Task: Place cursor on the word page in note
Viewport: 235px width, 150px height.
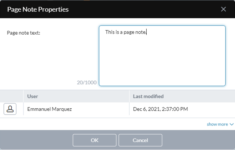Action: (x=129, y=32)
